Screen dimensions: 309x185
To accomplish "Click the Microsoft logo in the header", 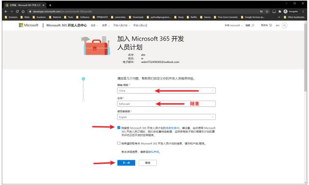I will [28, 25].
